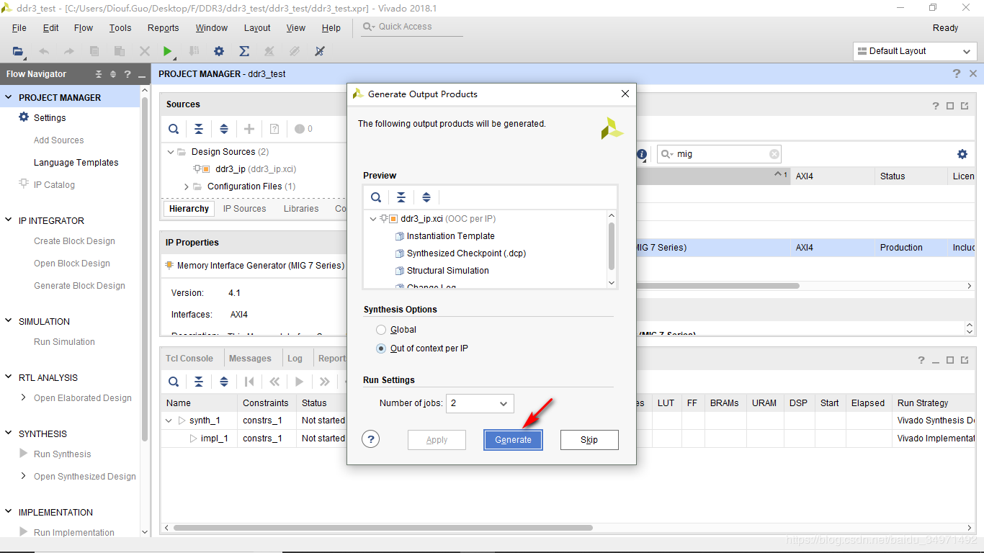Image resolution: width=984 pixels, height=553 pixels.
Task: Open the Reports menu
Action: coord(164,28)
